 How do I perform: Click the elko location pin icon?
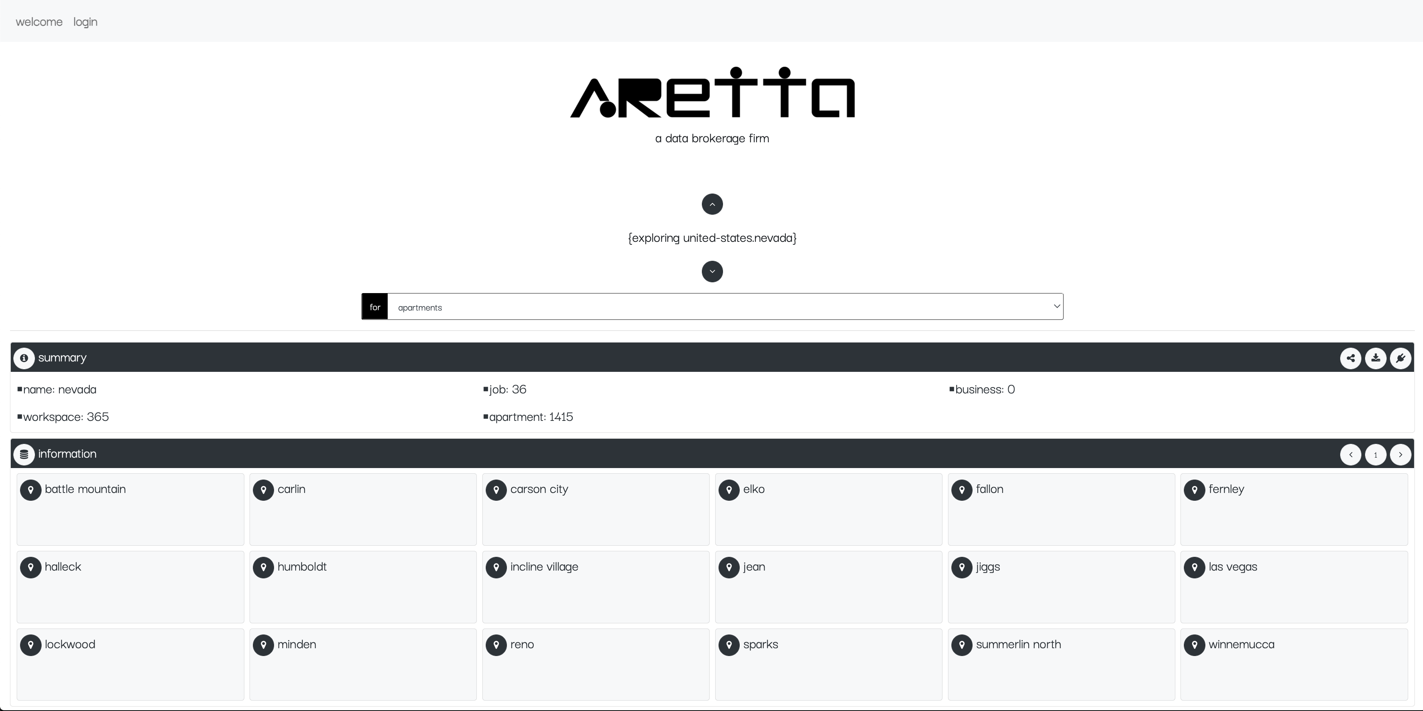click(x=729, y=490)
